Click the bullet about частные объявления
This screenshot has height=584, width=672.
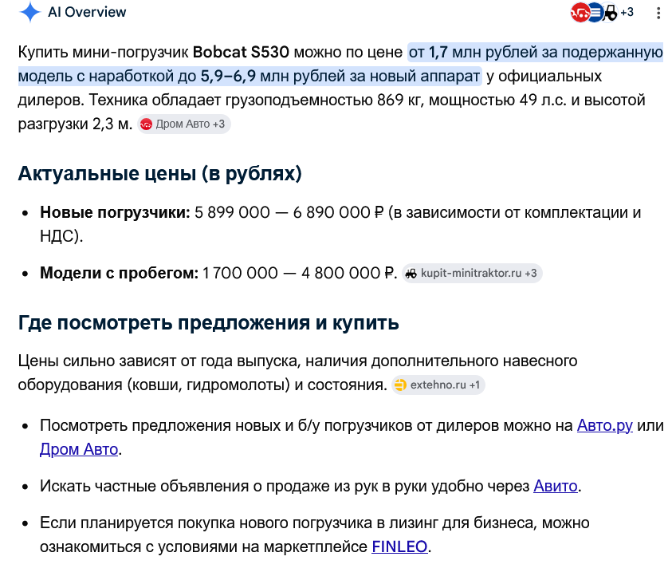coord(310,486)
